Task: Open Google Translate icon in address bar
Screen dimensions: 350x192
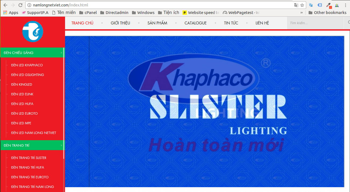Action: (x=296, y=5)
